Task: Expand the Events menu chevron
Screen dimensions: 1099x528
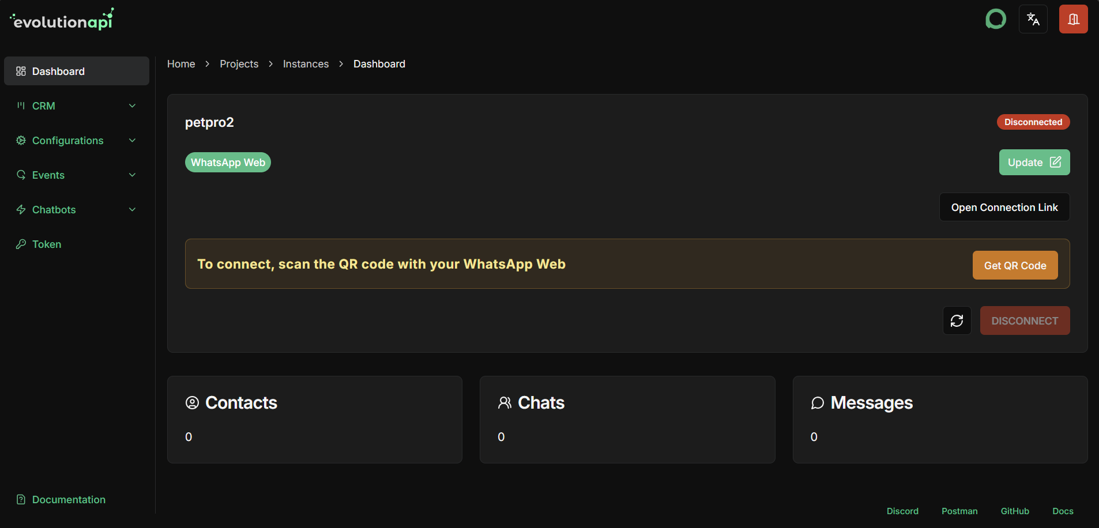Action: point(132,175)
